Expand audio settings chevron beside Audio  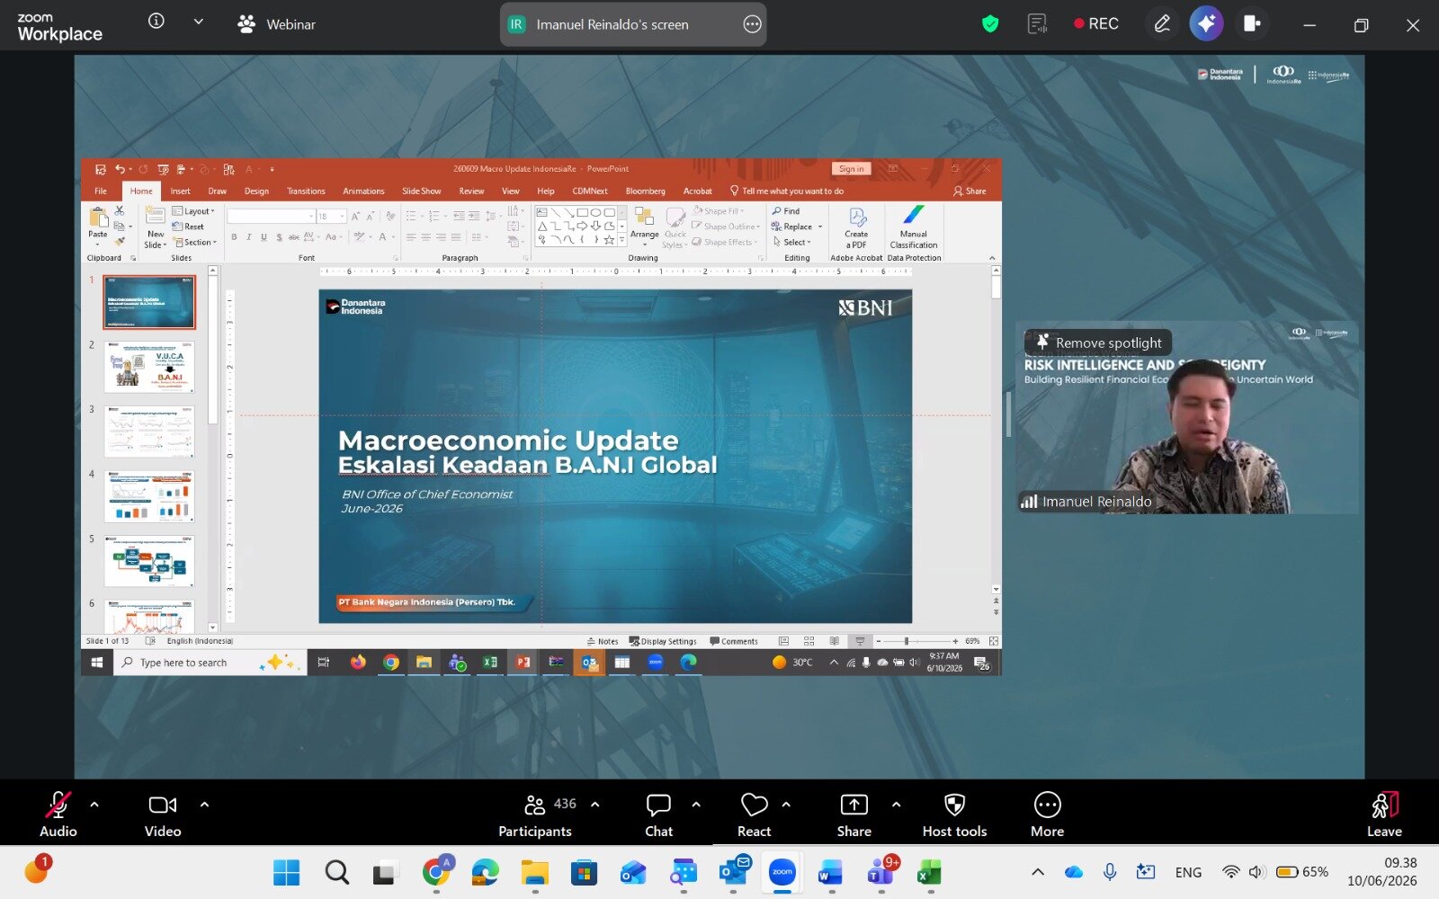click(x=94, y=805)
